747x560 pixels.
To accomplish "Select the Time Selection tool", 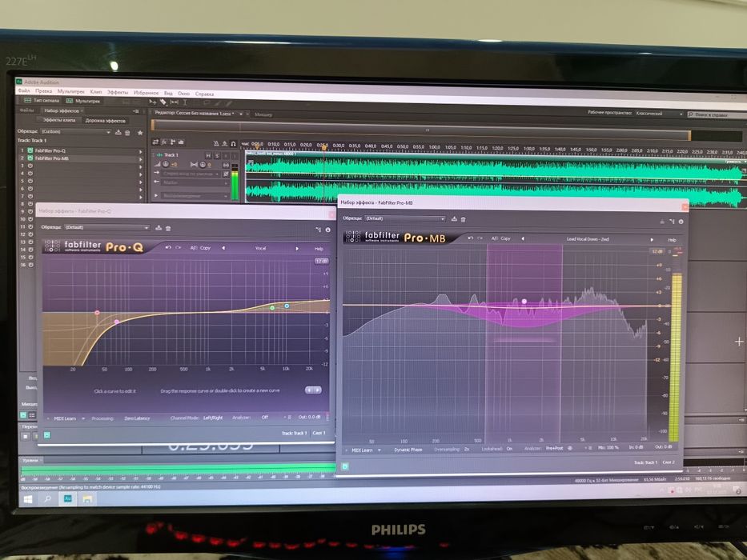I will 185,102.
